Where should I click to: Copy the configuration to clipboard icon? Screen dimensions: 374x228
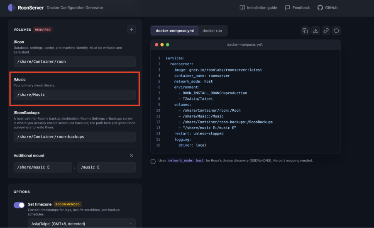pyautogui.click(x=305, y=31)
